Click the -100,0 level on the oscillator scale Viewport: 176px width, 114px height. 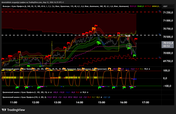pos(167,86)
